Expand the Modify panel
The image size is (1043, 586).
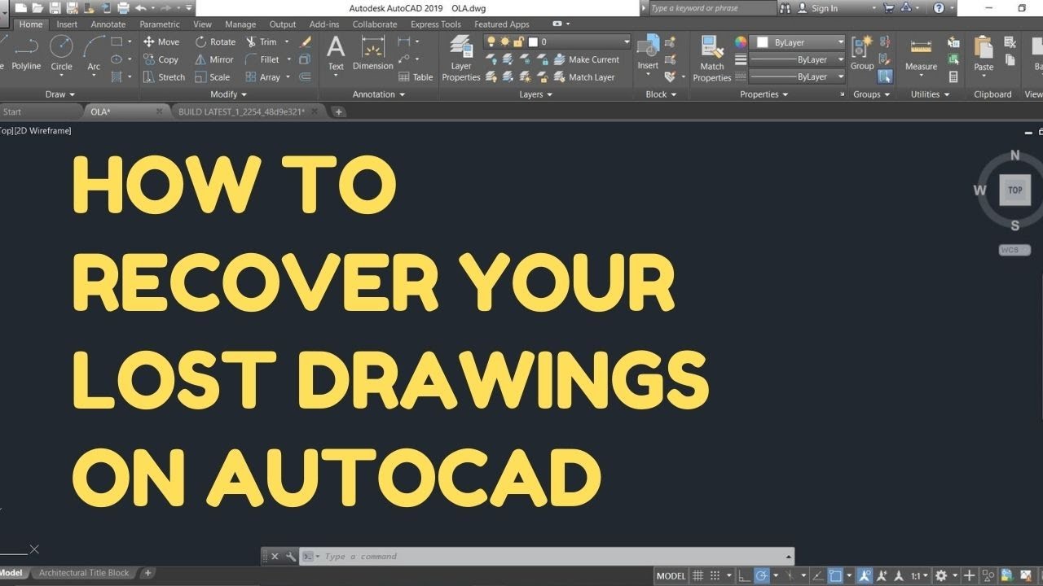[228, 94]
